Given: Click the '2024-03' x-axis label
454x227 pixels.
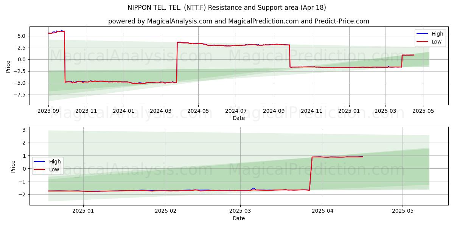Looking at the screenshot, I should [x=160, y=112].
